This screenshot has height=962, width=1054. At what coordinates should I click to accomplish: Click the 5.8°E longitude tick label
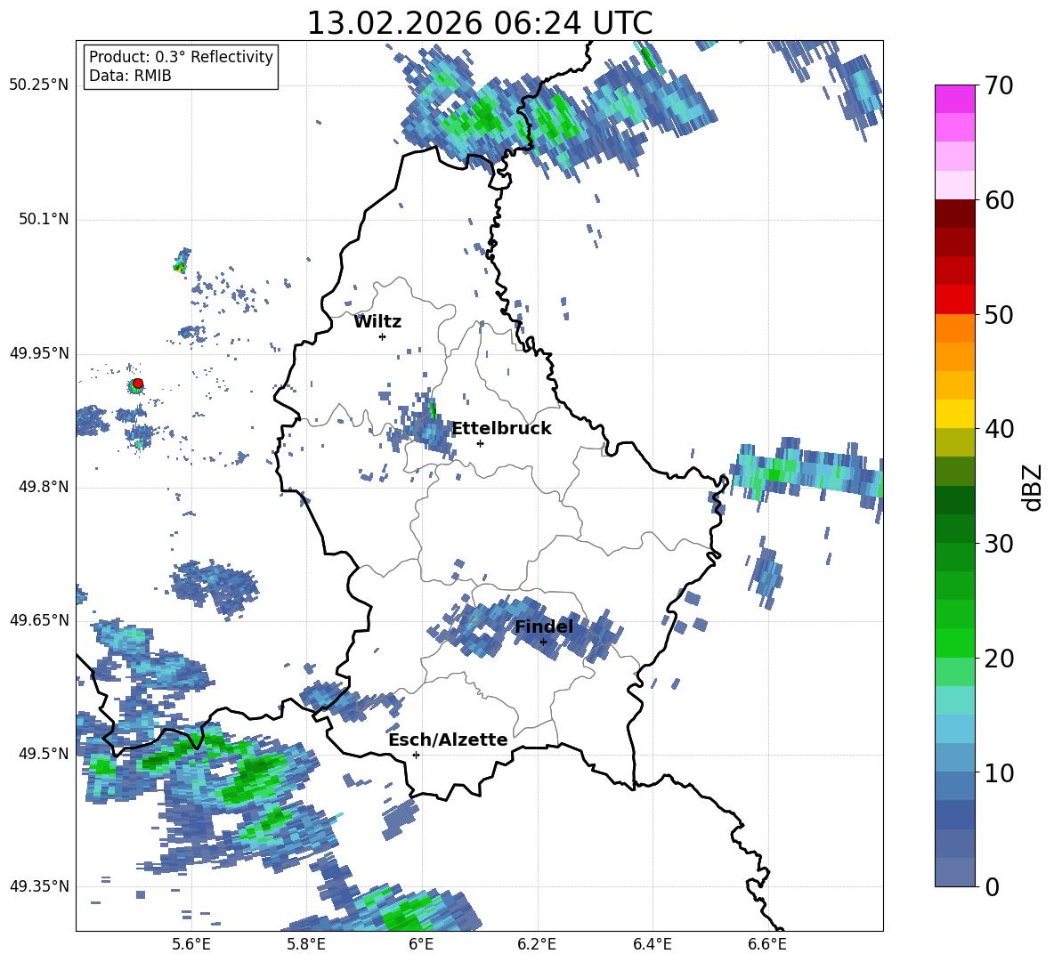point(306,944)
